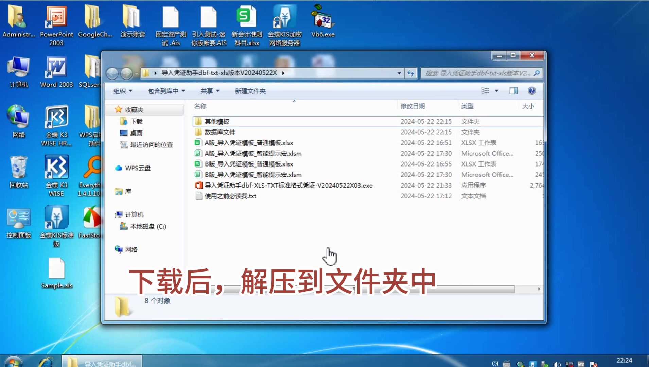Image resolution: width=649 pixels, height=367 pixels.
Task: Select the 其他模板 folder
Action: pyautogui.click(x=217, y=122)
